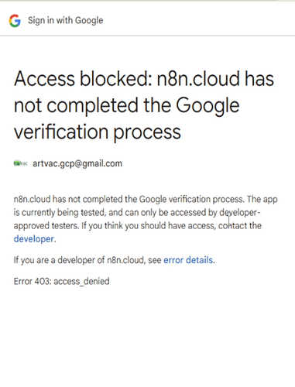Screen dimensions: 295x387
Task: Open the blue developer contact link
Action: [34, 239]
